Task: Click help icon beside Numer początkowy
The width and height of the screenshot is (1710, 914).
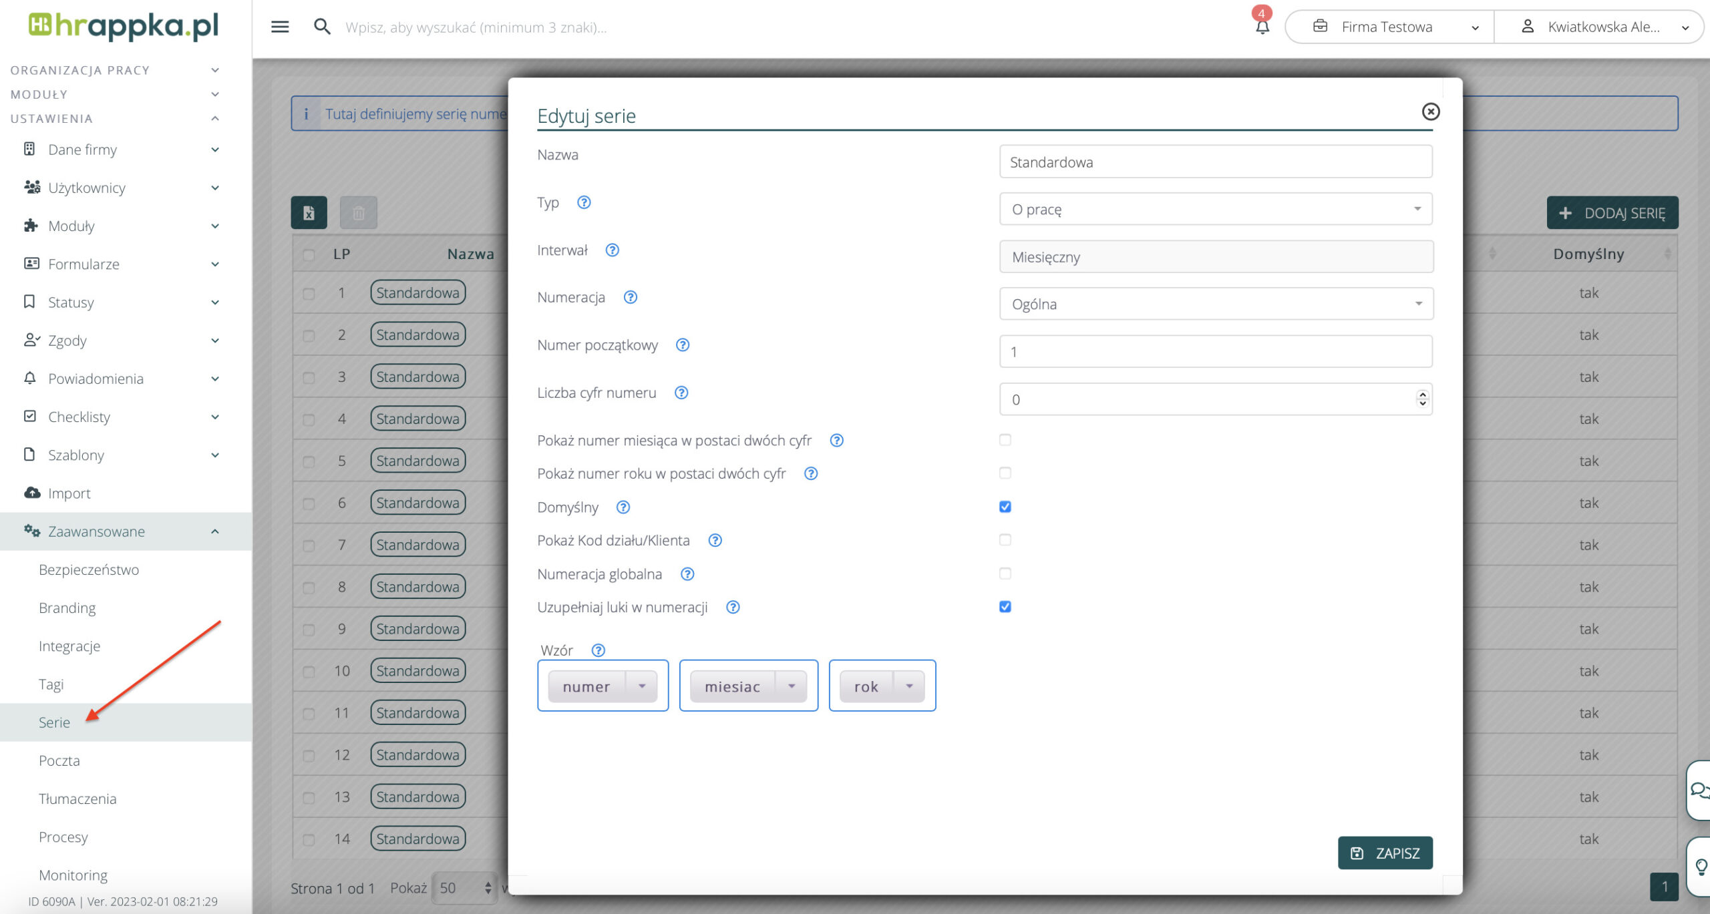Action: pyautogui.click(x=682, y=345)
